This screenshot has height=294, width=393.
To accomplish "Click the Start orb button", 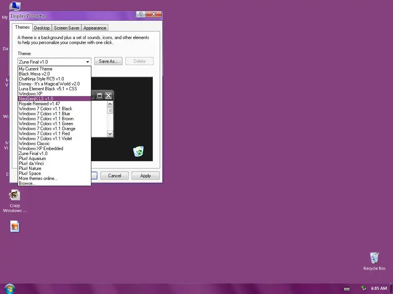I will (x=10, y=289).
